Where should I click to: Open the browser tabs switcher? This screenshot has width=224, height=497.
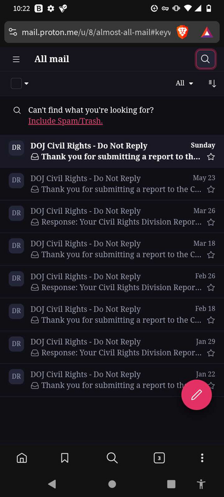(x=159, y=458)
